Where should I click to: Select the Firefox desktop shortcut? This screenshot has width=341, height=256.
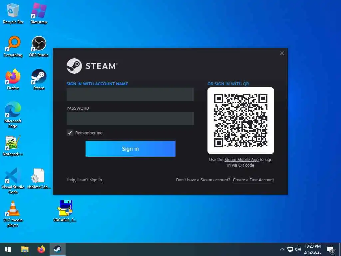[x=13, y=79]
